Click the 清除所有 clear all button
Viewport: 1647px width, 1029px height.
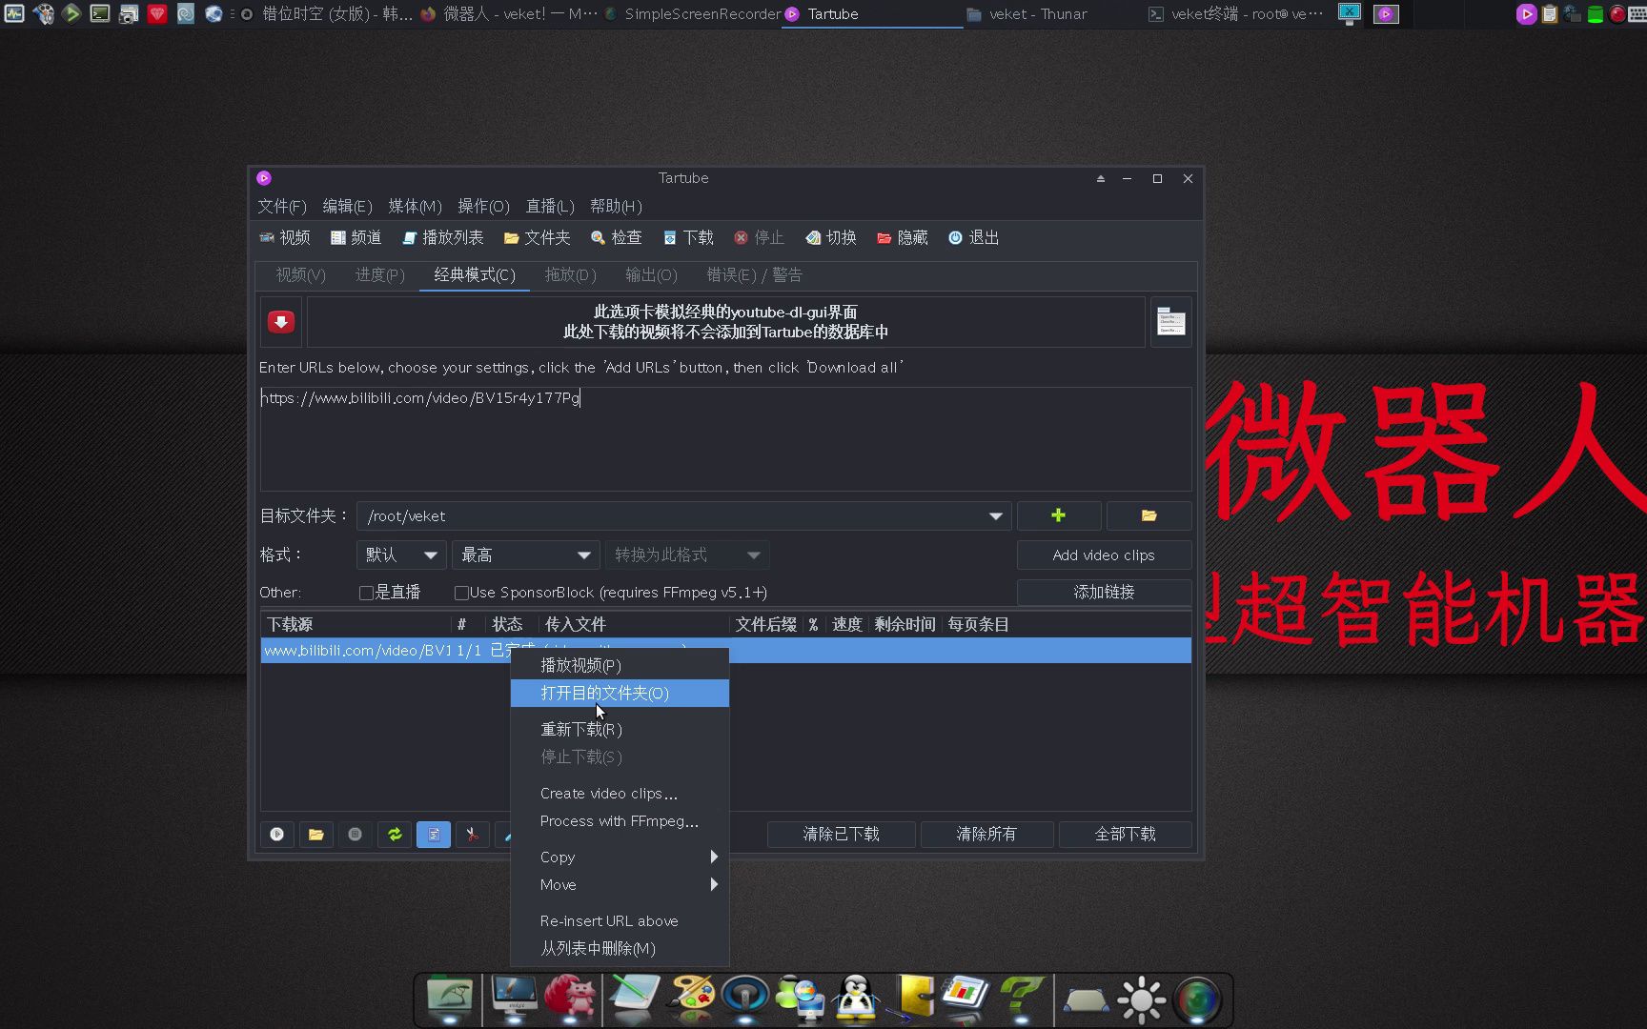[x=986, y=834]
